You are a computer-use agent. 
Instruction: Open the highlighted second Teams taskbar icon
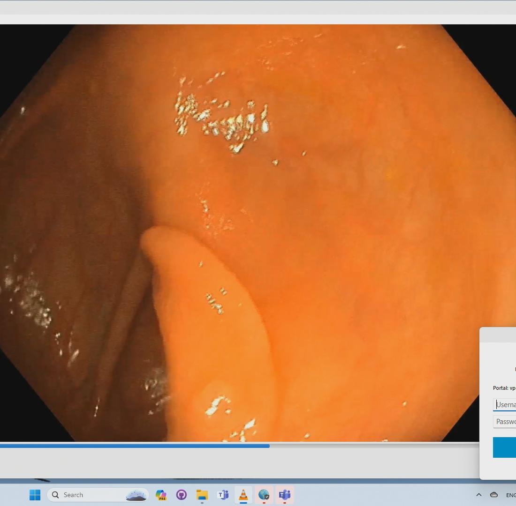285,495
